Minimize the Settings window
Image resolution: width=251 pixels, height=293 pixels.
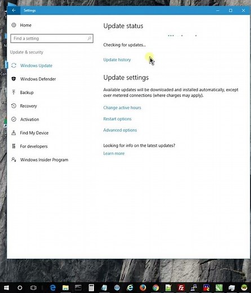[218, 11]
